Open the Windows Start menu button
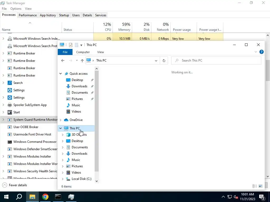This screenshot has height=202, width=270. click(6, 197)
